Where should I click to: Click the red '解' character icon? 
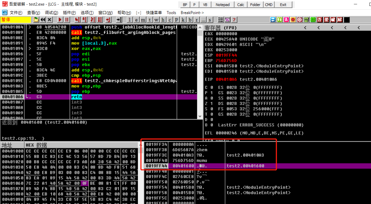click(x=340, y=20)
